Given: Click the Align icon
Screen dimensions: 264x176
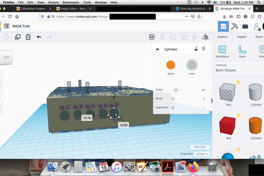Looking at the screenshot, I should coord(195,37).
